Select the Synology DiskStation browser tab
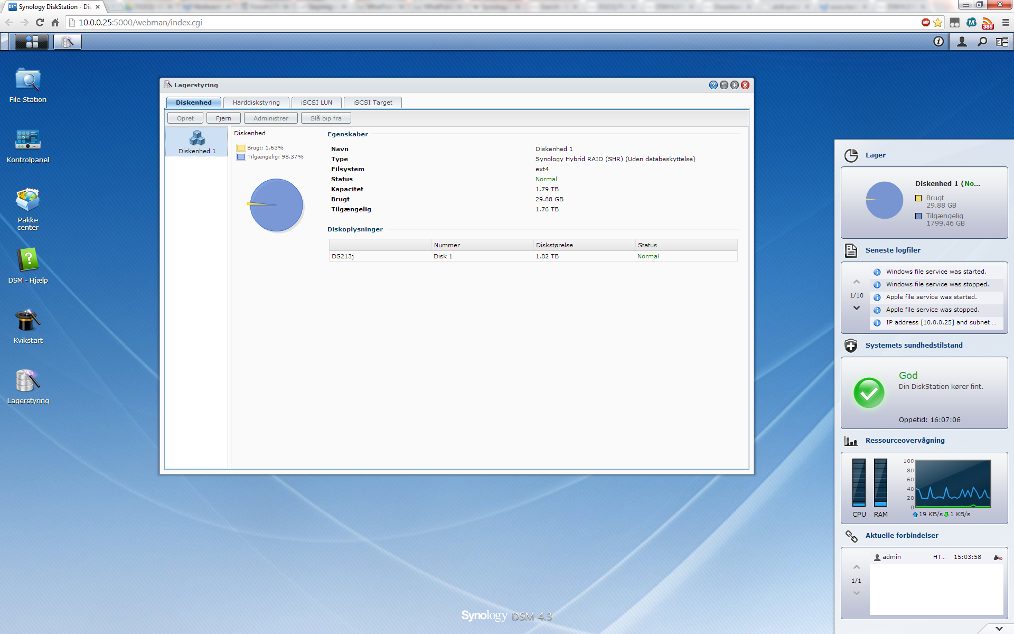Screen dimensions: 1014x634 [53, 7]
